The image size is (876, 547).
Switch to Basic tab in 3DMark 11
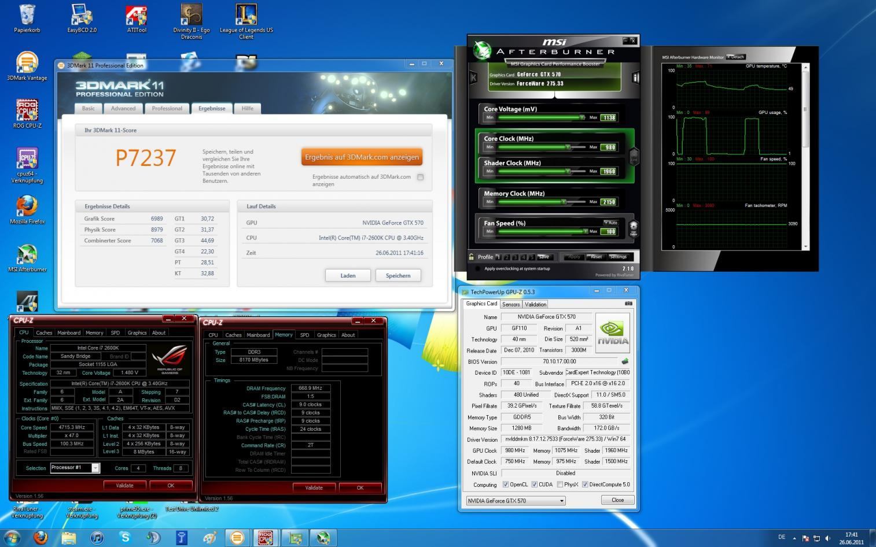tap(89, 108)
